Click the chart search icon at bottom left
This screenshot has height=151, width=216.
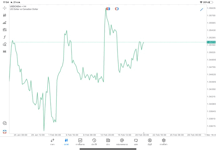pos(5,123)
